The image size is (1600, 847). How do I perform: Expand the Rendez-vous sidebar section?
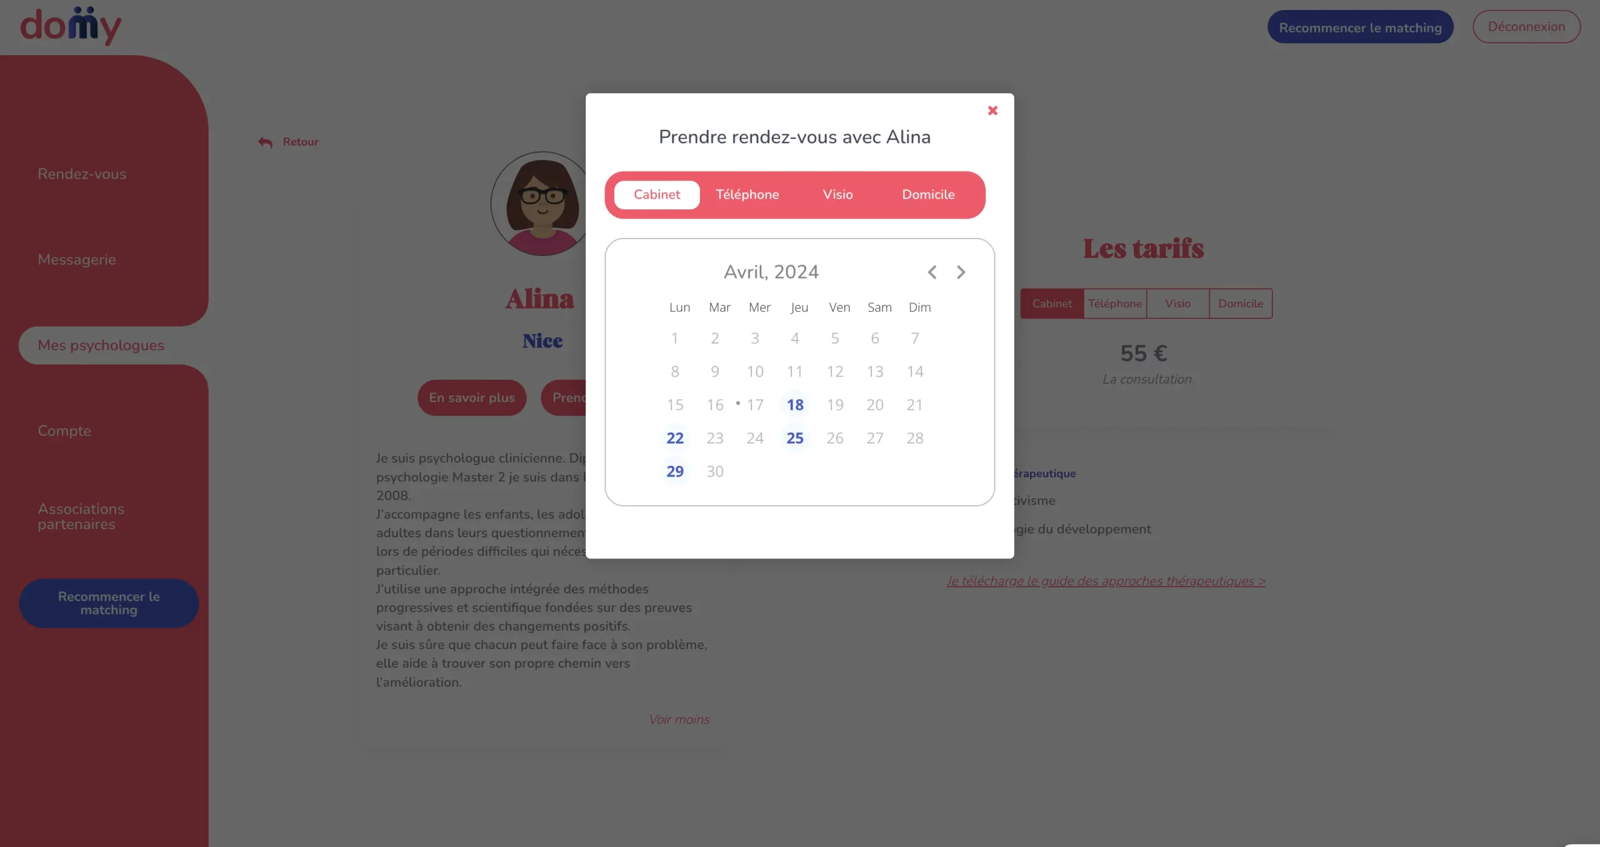(82, 174)
